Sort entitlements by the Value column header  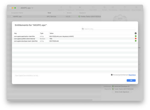[x=52, y=33]
